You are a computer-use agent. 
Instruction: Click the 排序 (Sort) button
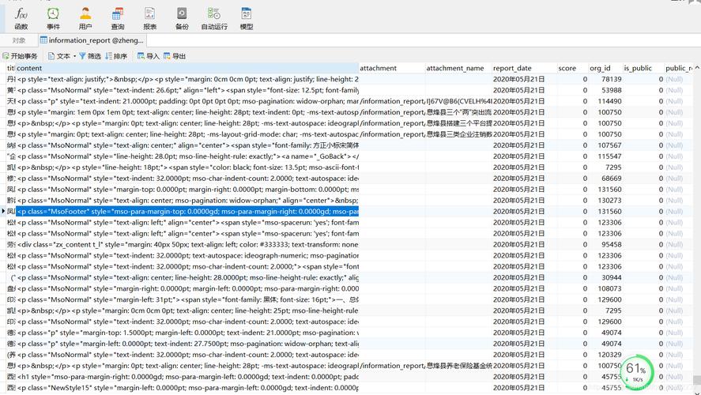(116, 56)
